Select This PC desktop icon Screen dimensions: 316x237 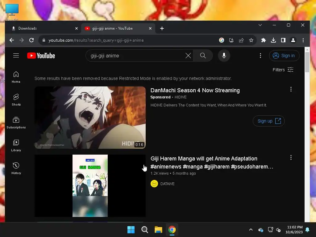(x=12, y=12)
